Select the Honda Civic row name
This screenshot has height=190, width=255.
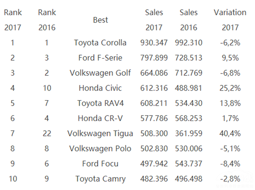(x=100, y=88)
